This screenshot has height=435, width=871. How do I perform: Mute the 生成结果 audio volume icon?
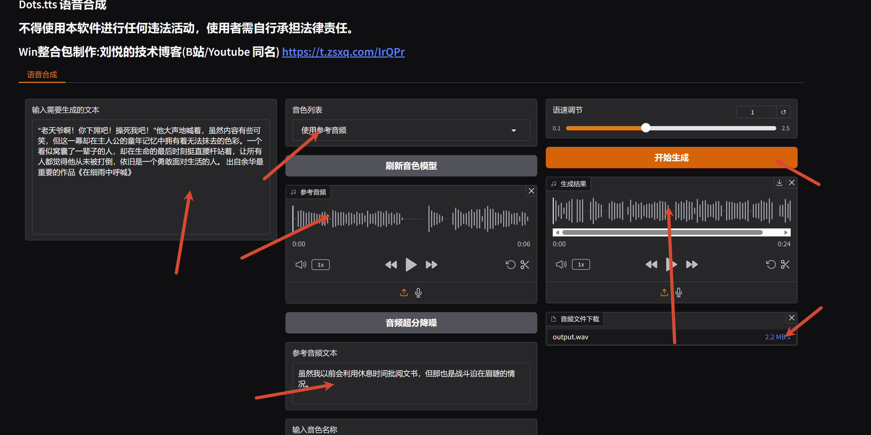(x=561, y=264)
